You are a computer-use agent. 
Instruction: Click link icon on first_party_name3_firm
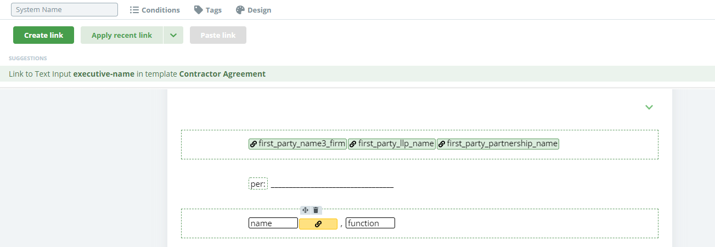(x=254, y=144)
